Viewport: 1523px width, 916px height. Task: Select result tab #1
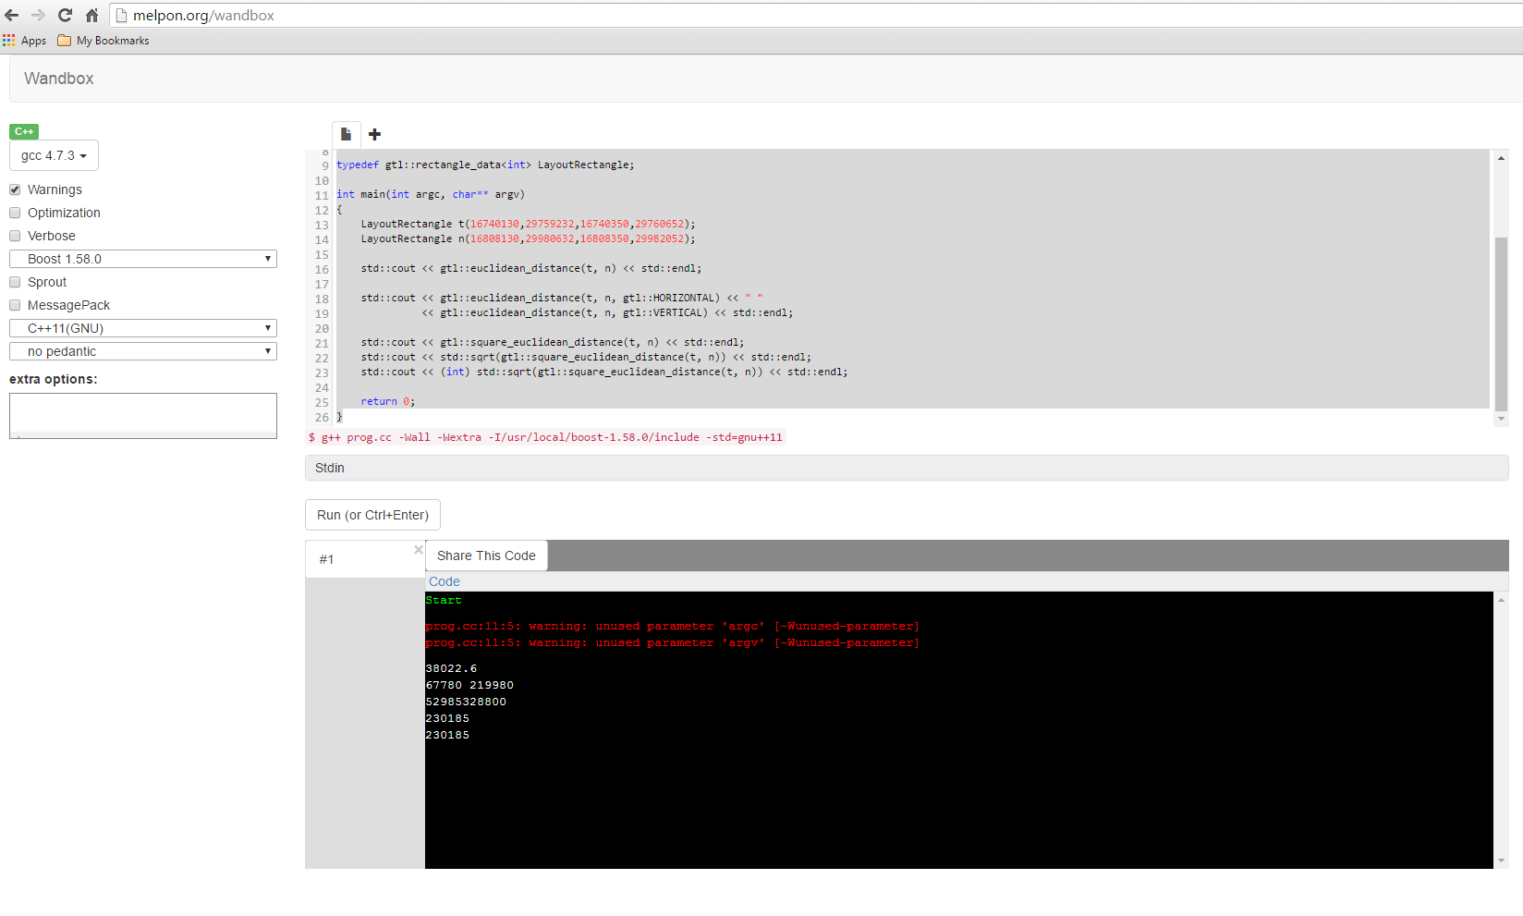360,559
